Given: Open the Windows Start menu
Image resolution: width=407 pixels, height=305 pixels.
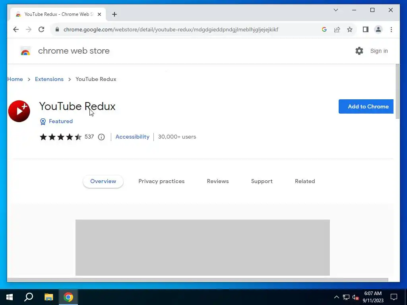Looking at the screenshot, I should [10, 297].
